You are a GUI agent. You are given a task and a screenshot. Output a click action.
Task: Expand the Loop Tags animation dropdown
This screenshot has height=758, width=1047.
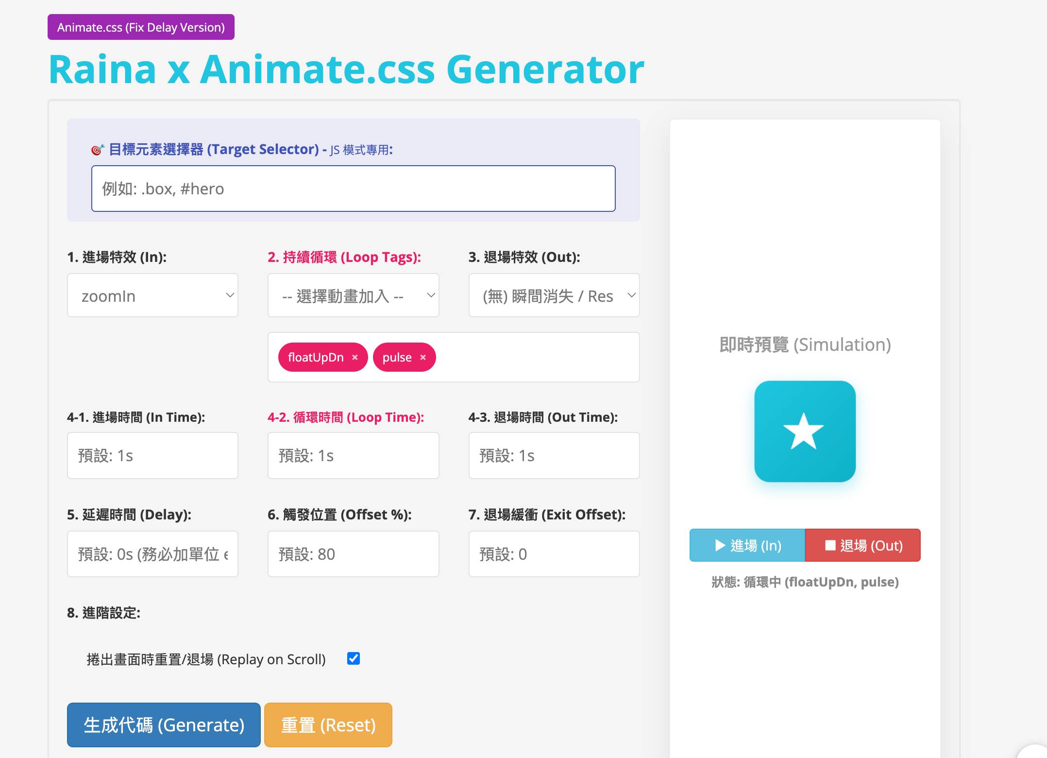353,295
